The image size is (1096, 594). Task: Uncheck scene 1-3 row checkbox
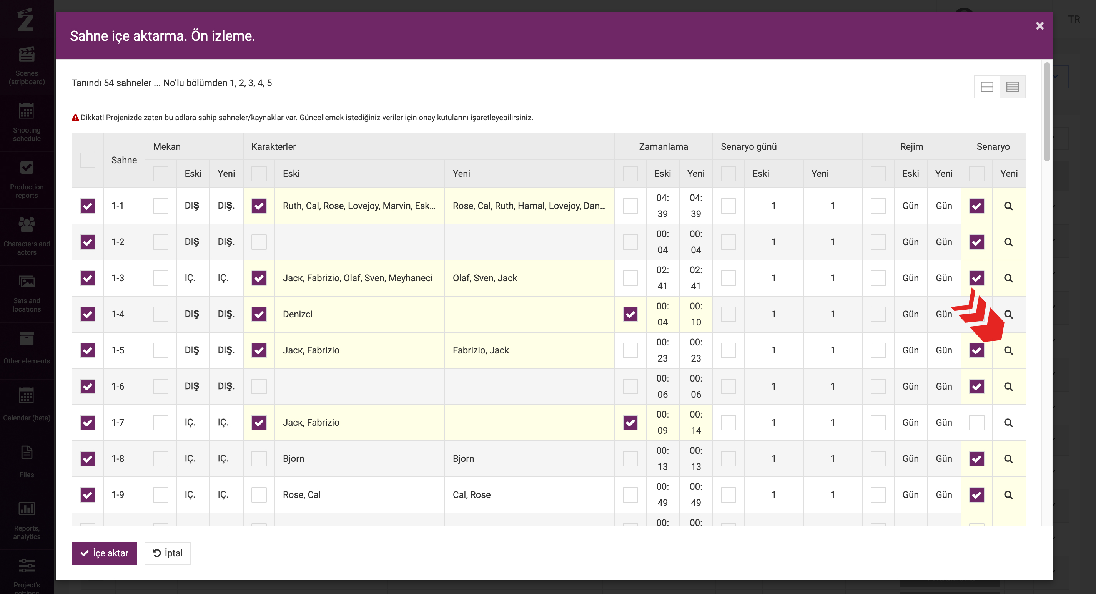[88, 278]
